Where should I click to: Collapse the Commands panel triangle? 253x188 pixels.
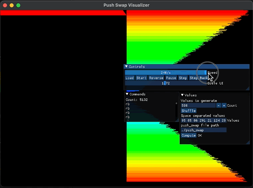coord(127,94)
